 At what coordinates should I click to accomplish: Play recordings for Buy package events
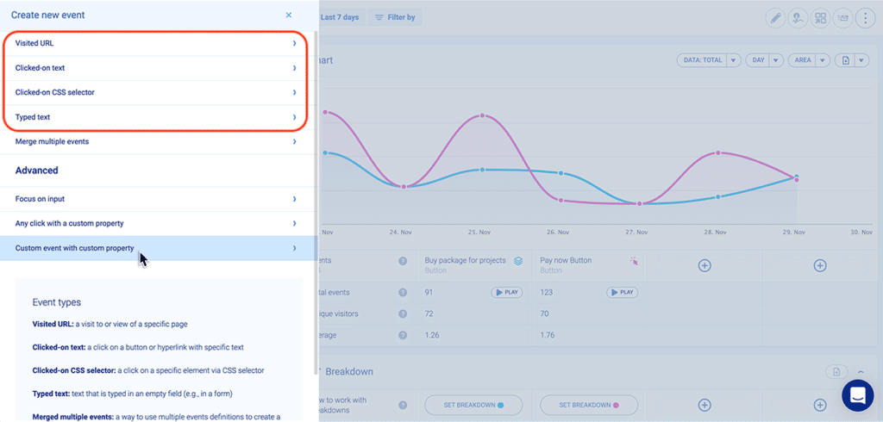coord(507,293)
